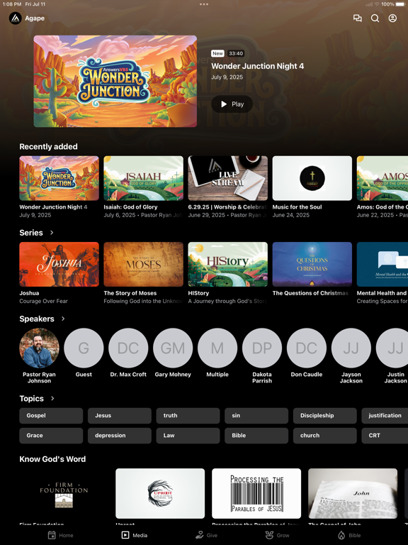Image resolution: width=408 pixels, height=545 pixels.
Task: Select the Guest speaker avatar
Action: (84, 348)
